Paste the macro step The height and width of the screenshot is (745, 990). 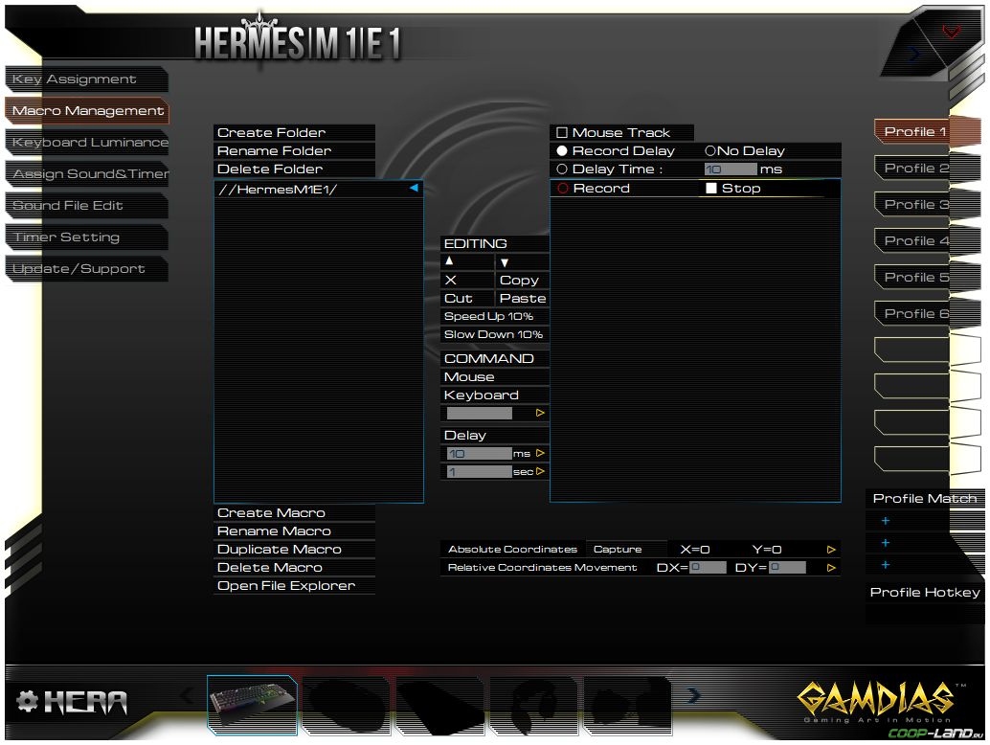(x=522, y=299)
